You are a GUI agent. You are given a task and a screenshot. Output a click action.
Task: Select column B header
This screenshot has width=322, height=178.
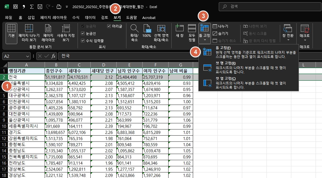56,65
